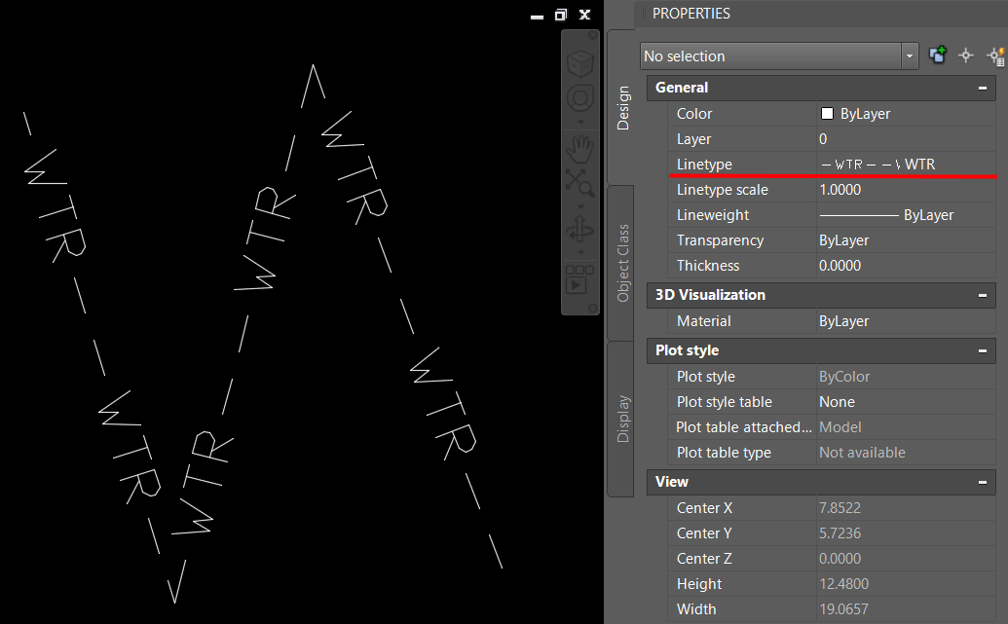Select the Center Y value 5.7236
Screen dimensions: 1008x624
tap(906, 533)
